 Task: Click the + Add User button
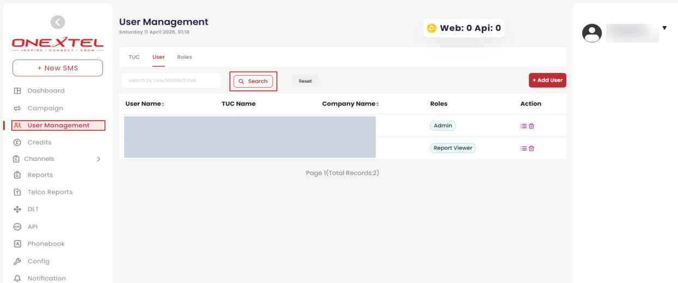tap(547, 80)
